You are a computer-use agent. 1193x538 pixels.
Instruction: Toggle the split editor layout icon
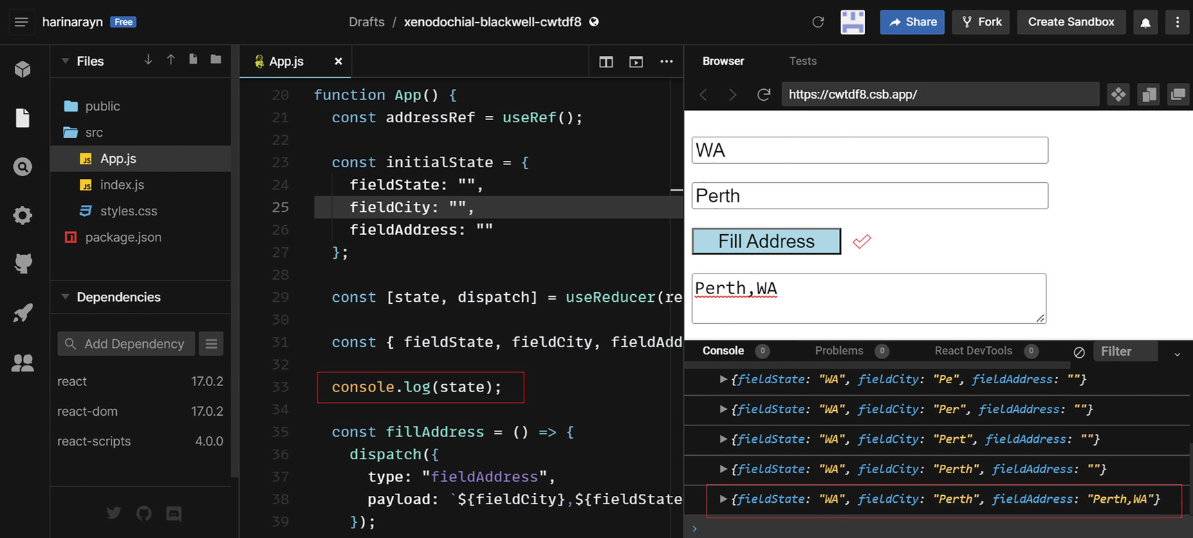pyautogui.click(x=606, y=61)
